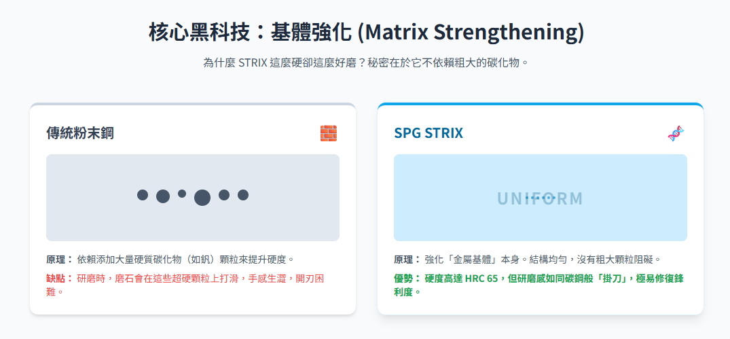Click the largest carbide dot in gray panel
The height and width of the screenshot is (339, 730).
coord(202,198)
